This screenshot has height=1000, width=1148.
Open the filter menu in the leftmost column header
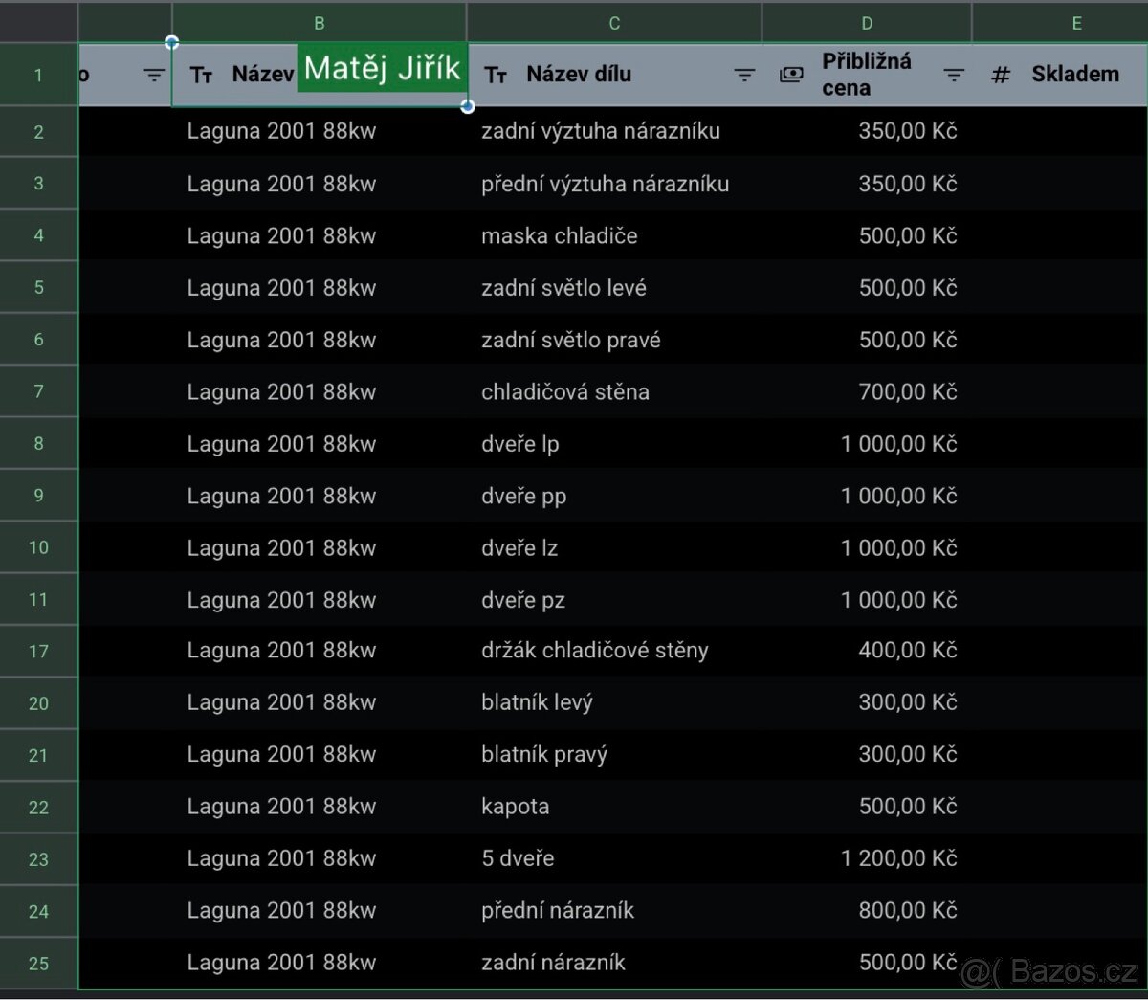154,75
